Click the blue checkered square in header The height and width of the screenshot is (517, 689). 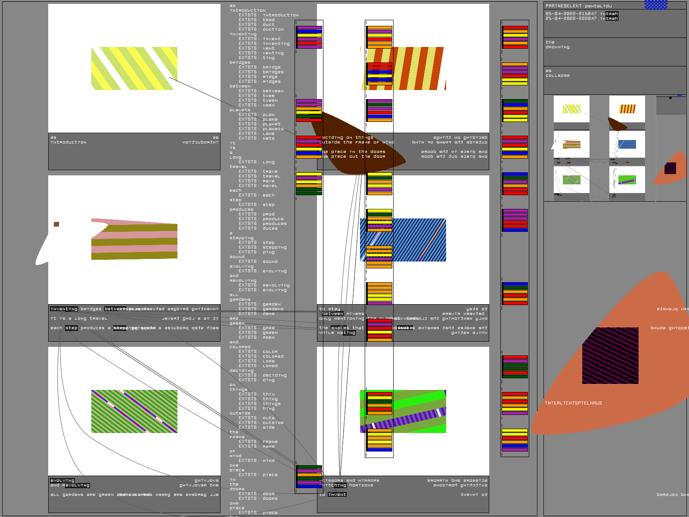(656, 5)
